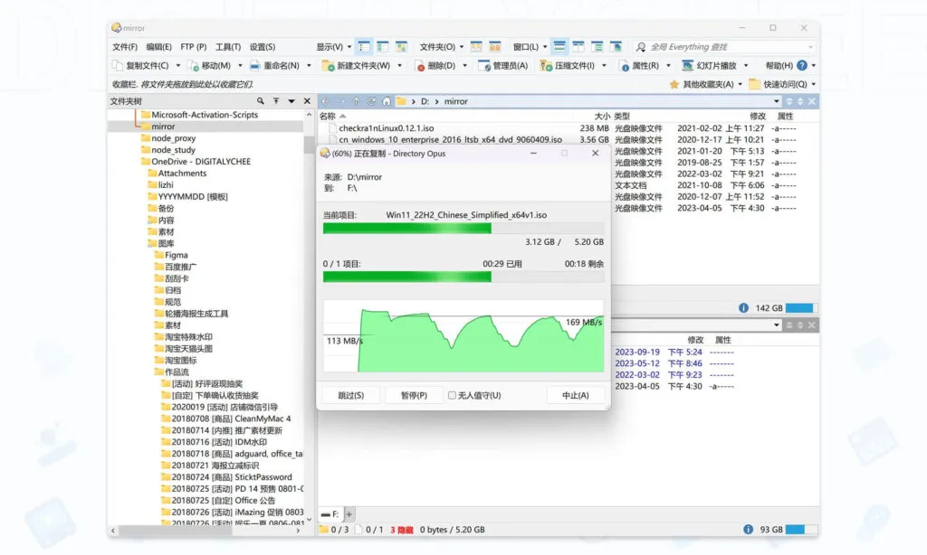927x555 pixels.
Task: Open the 快速访问(Q) quick access folder
Action: tap(778, 84)
